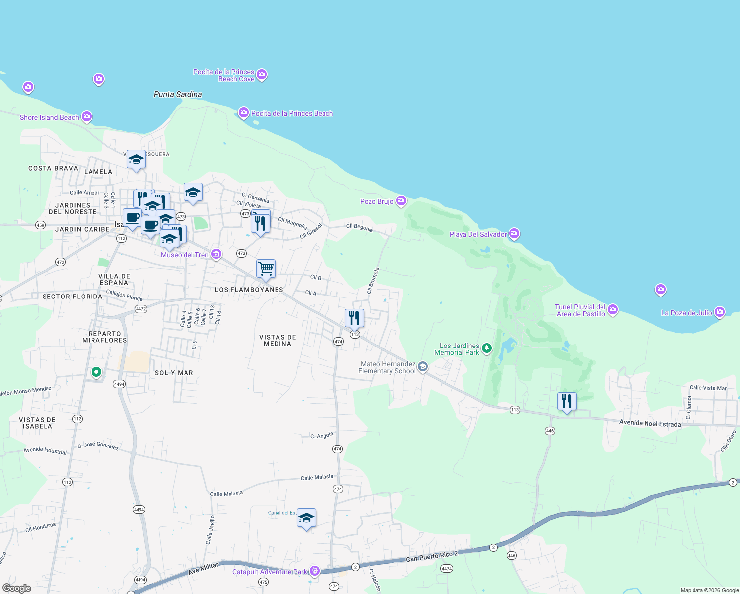Viewport: 740px width, 594px height.
Task: Select the Mateo Hernandez Elementary School label
Action: (386, 367)
